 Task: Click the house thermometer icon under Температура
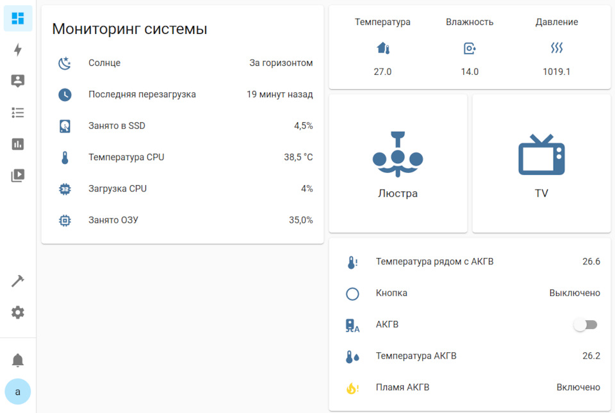[382, 47]
